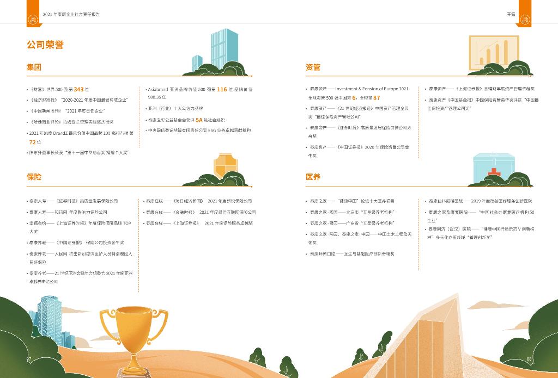Click the medical kit icon near 医养
The height and width of the screenshot is (378, 558).
coord(494,167)
